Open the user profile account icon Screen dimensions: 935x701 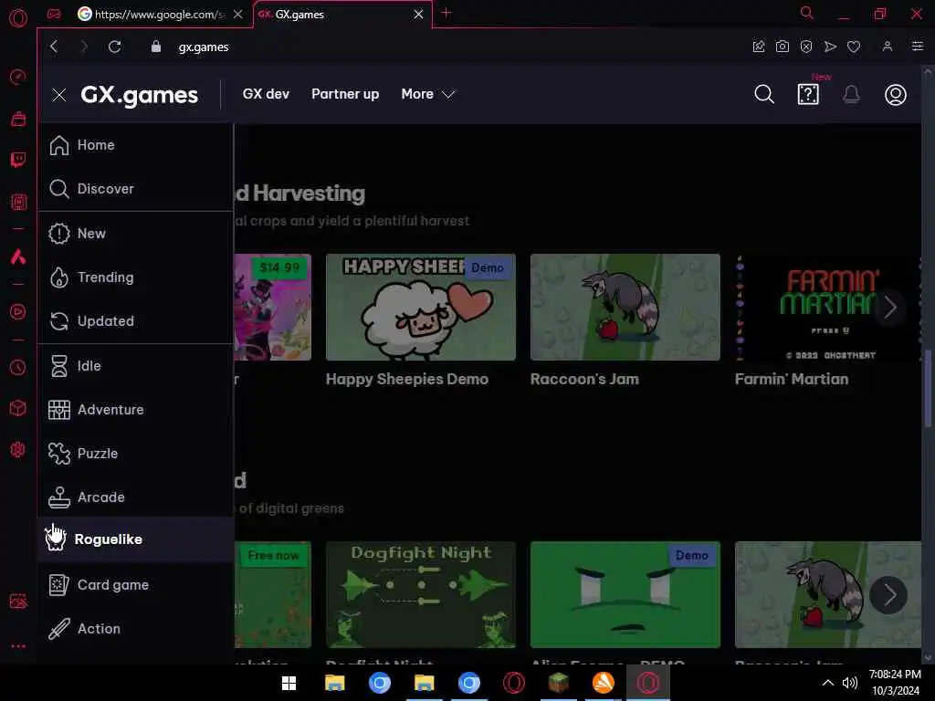click(x=895, y=94)
